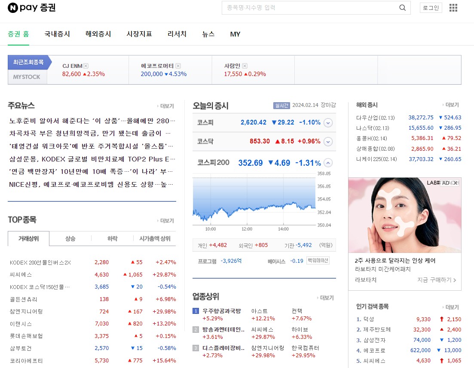474x368 pixels.
Task: Close the LABOTACH advertisement
Action: click(456, 183)
